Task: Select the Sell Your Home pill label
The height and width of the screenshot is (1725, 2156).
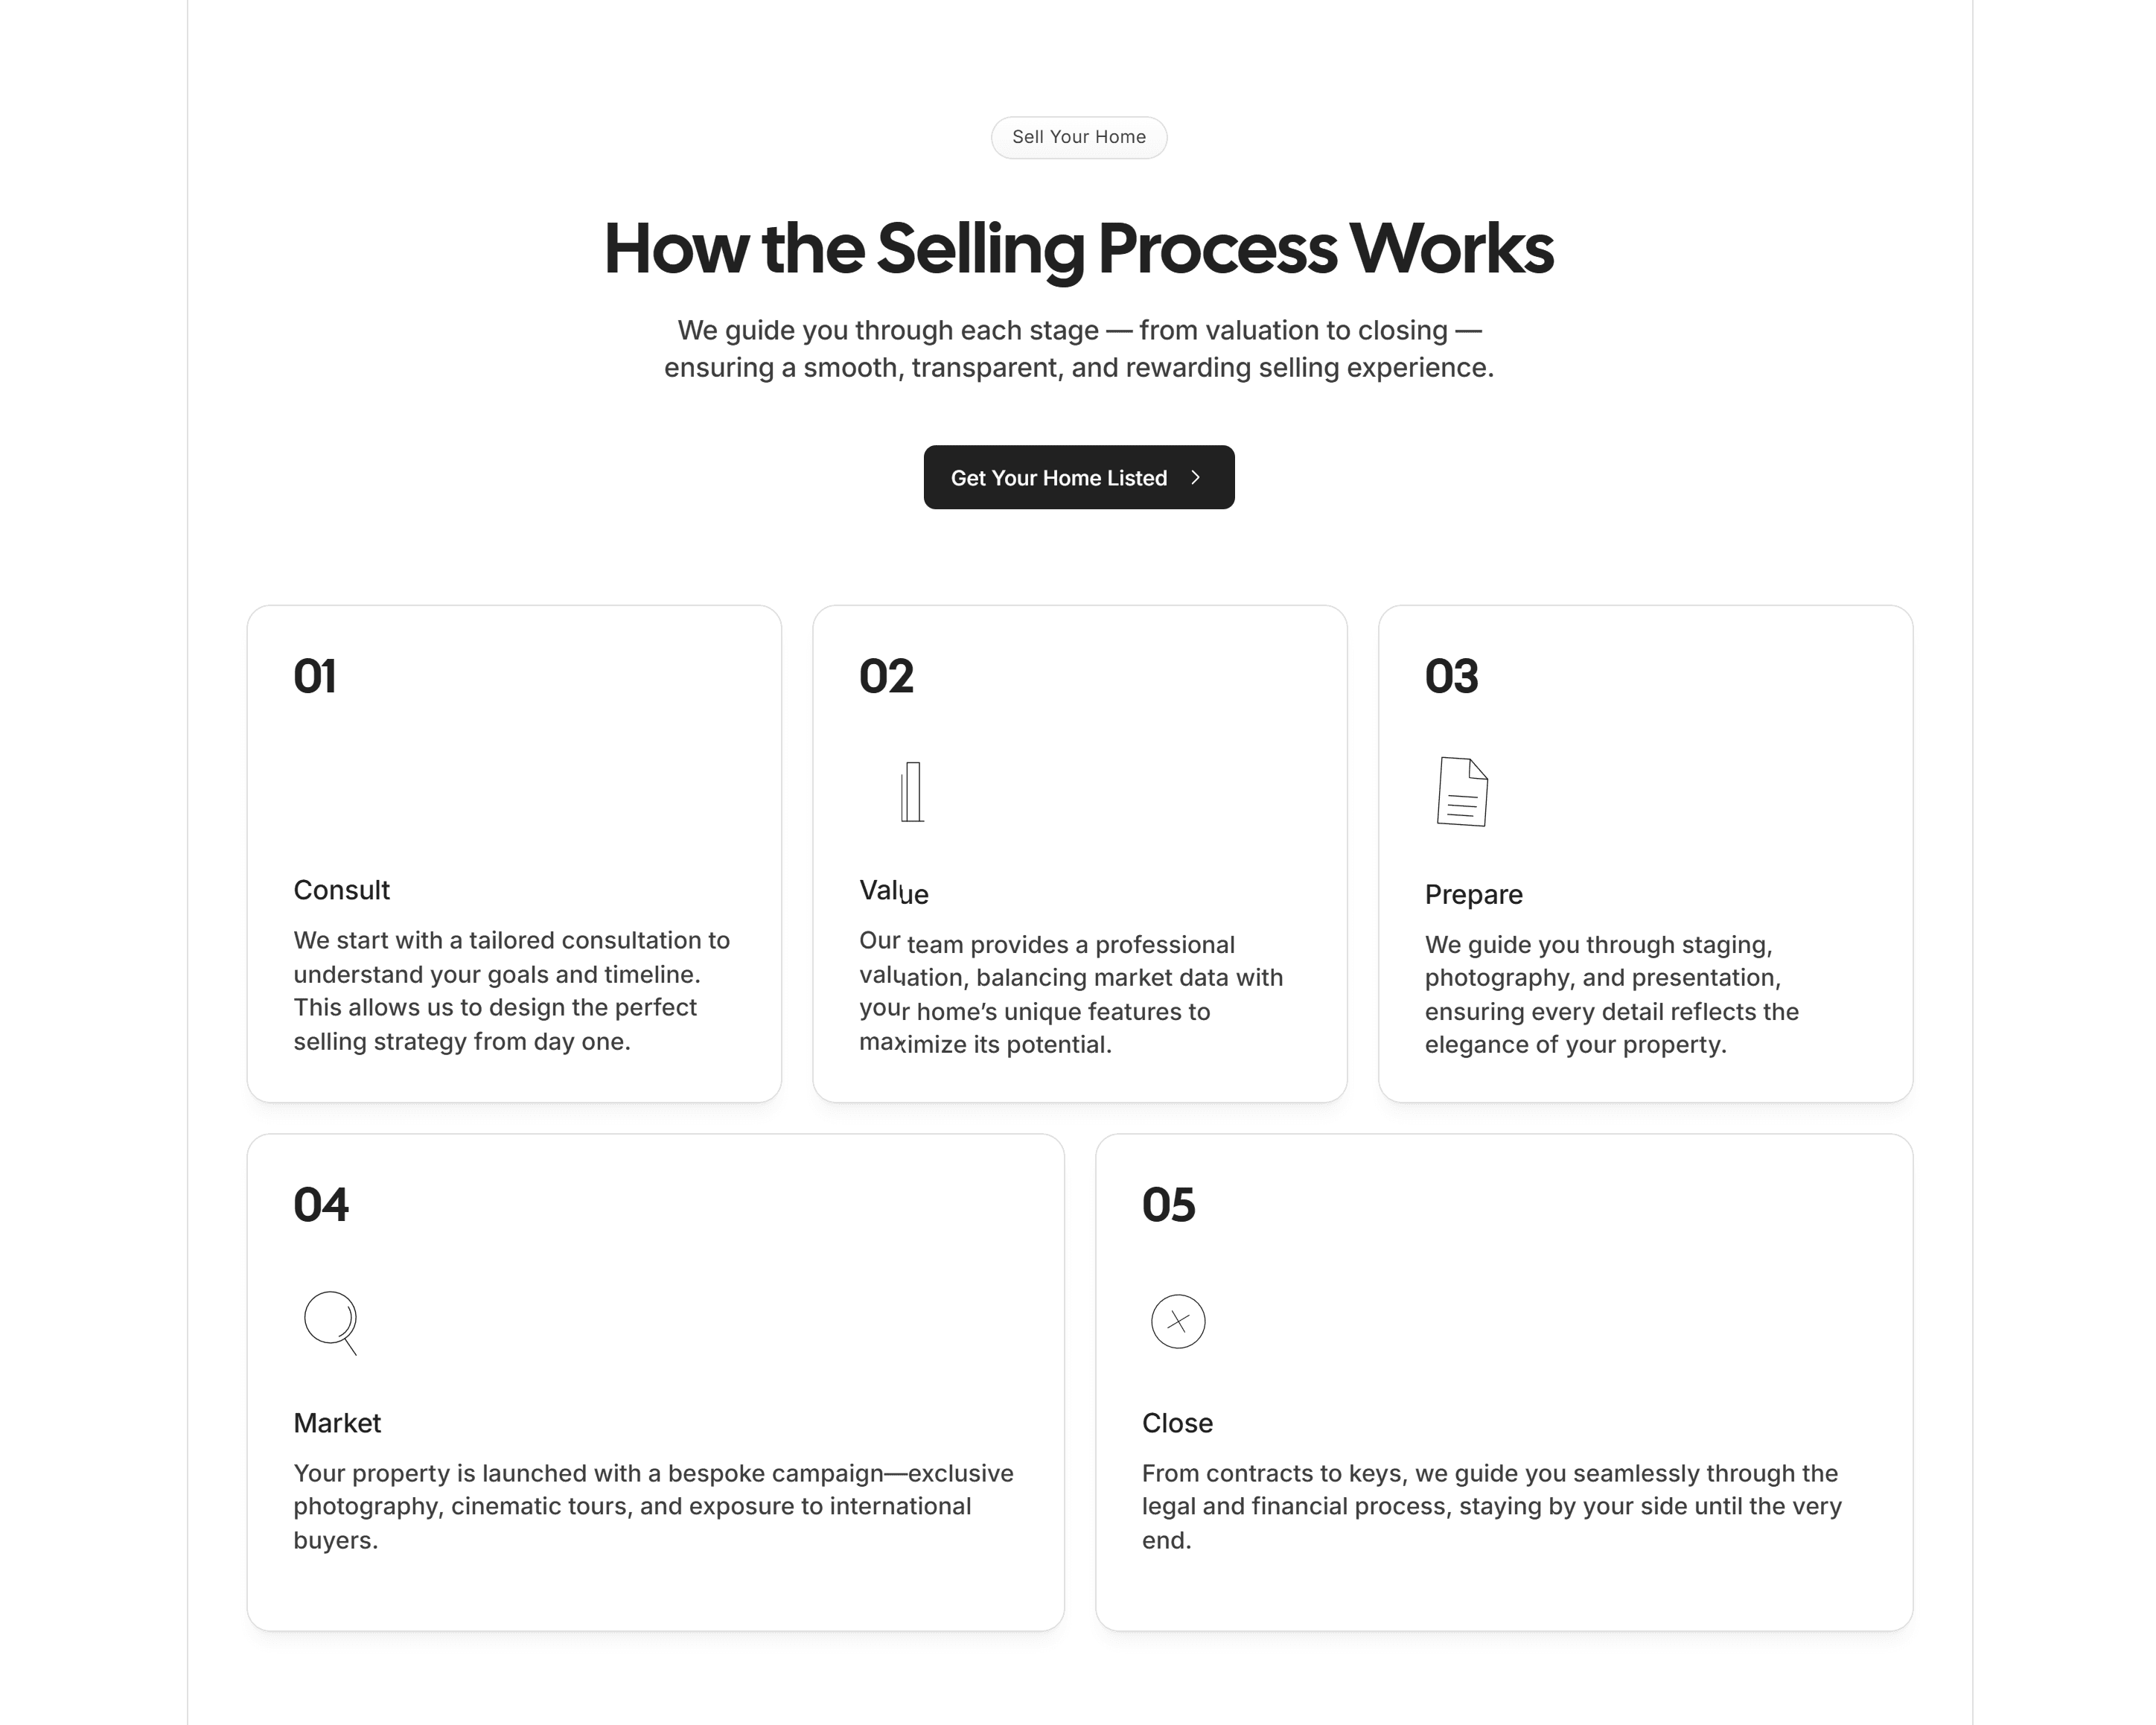Action: [1078, 137]
